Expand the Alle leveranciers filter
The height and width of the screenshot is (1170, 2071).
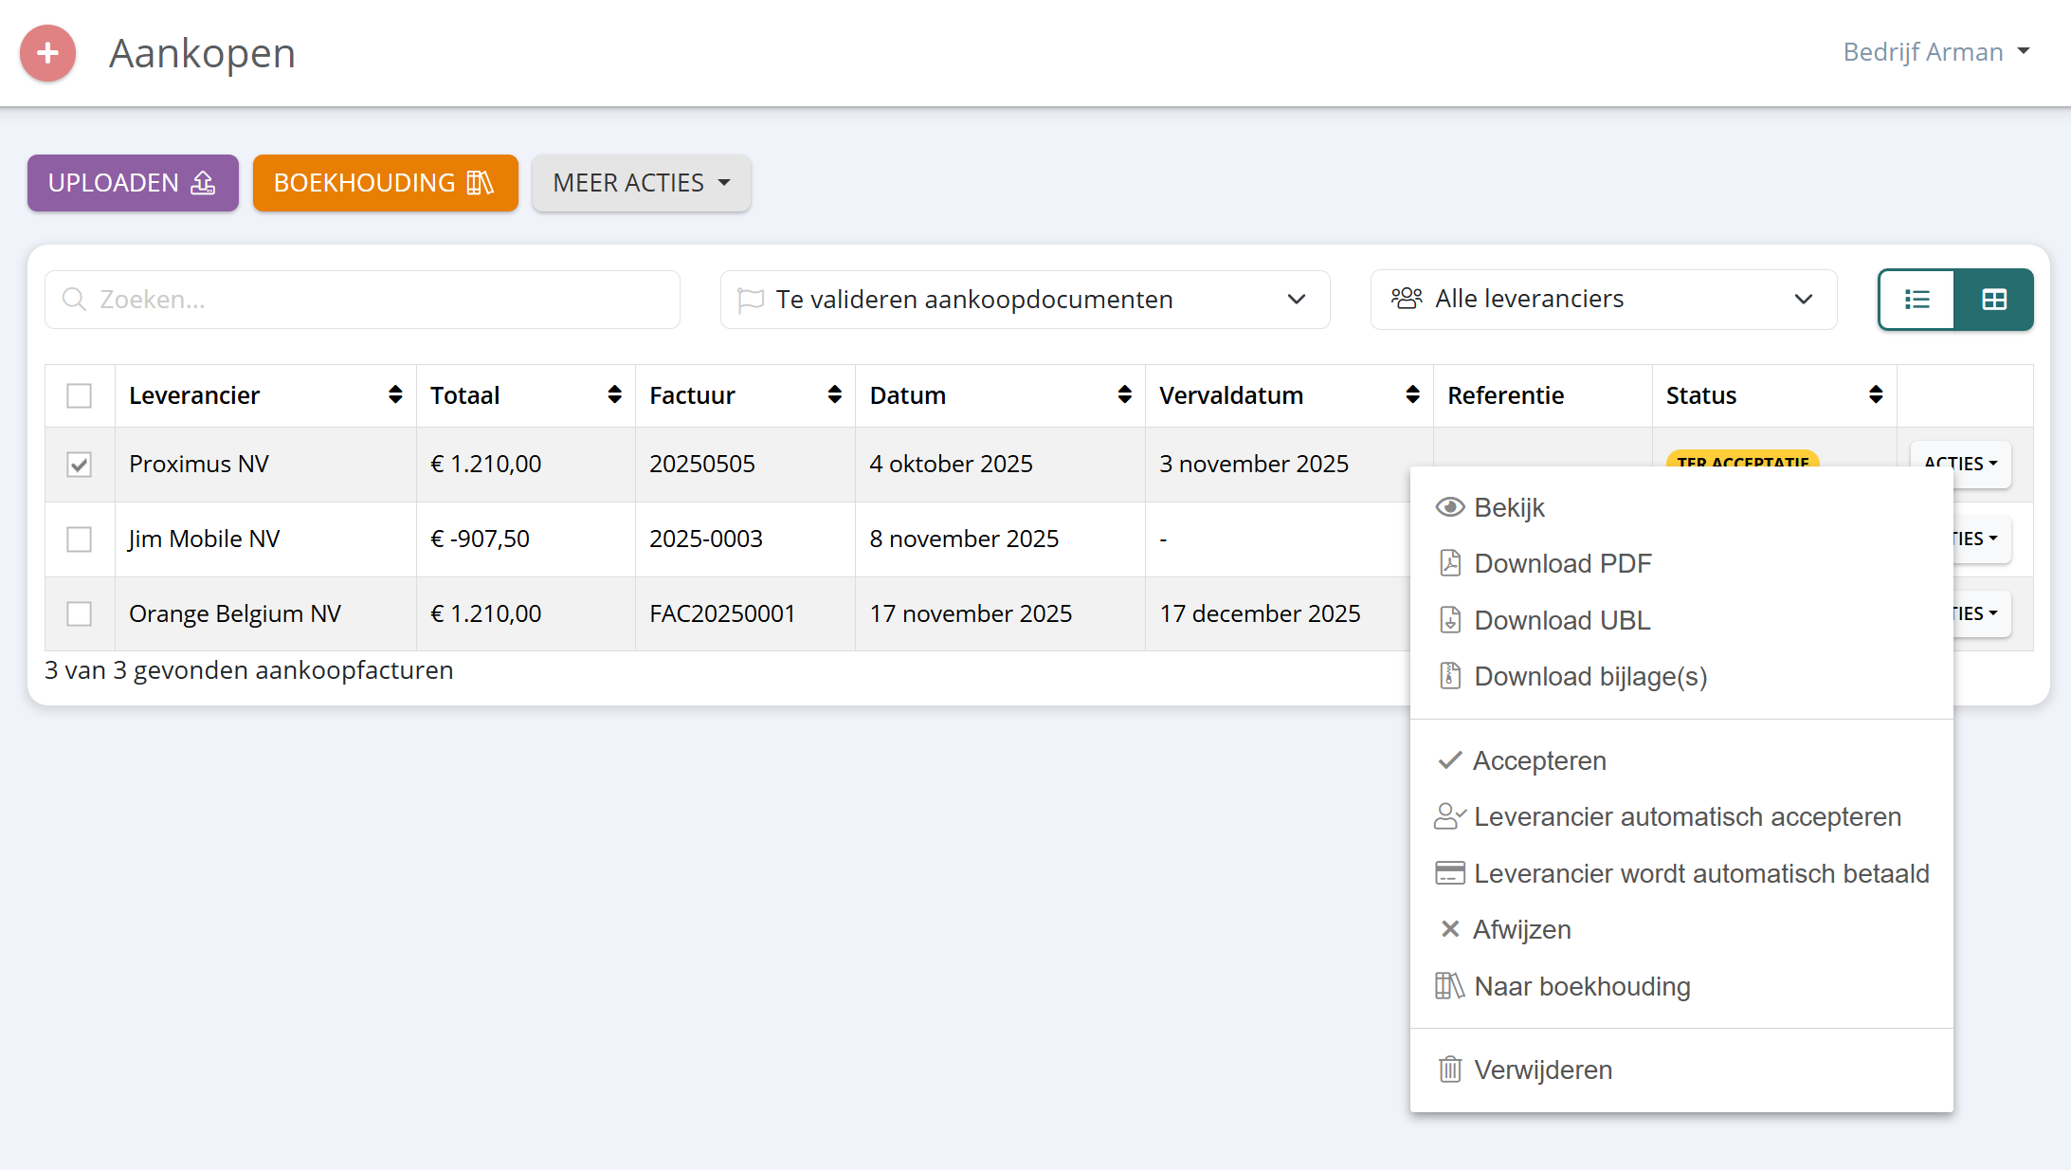point(1603,300)
